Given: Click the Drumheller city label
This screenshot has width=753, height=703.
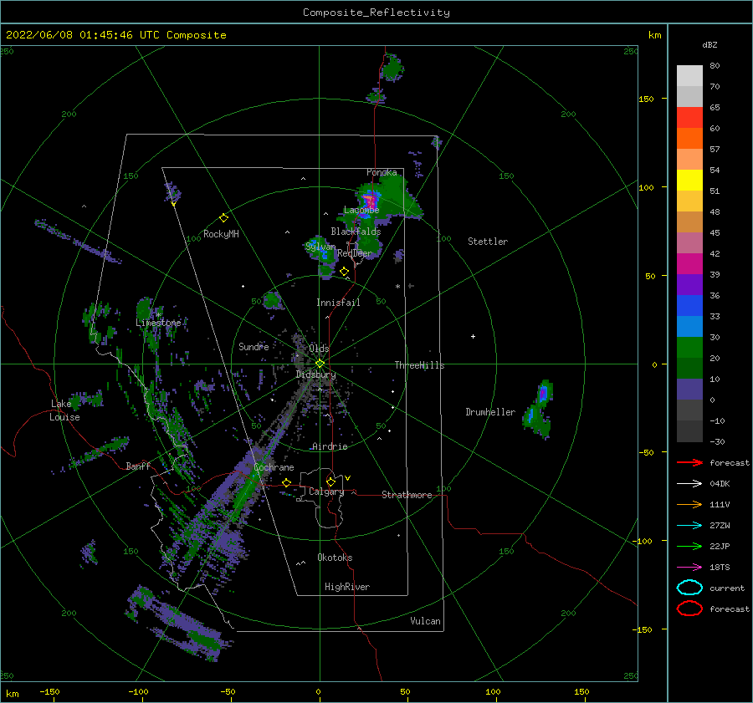Looking at the screenshot, I should [x=490, y=412].
